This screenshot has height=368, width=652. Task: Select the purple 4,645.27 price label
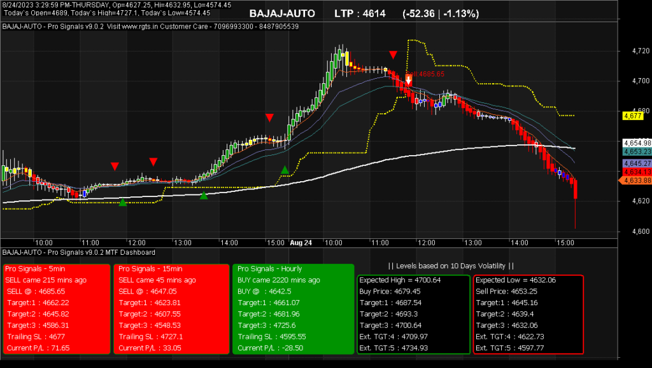[637, 163]
